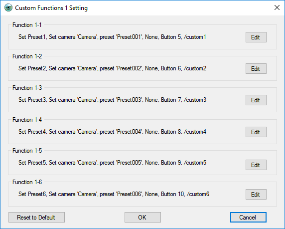Click the Custom Functions 1 Setting title

51,8
